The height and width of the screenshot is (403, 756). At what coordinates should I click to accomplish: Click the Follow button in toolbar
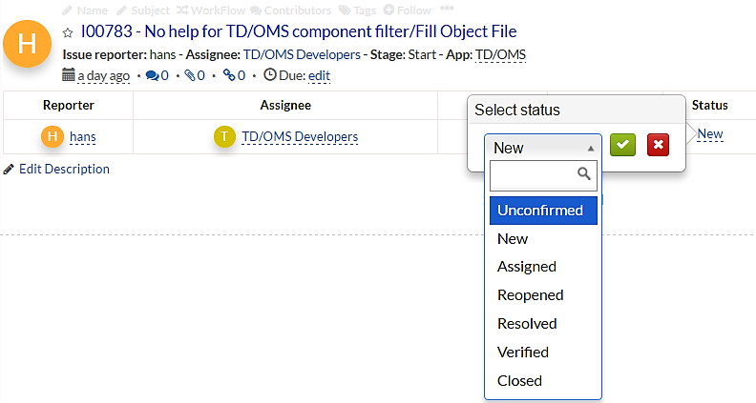tap(408, 10)
